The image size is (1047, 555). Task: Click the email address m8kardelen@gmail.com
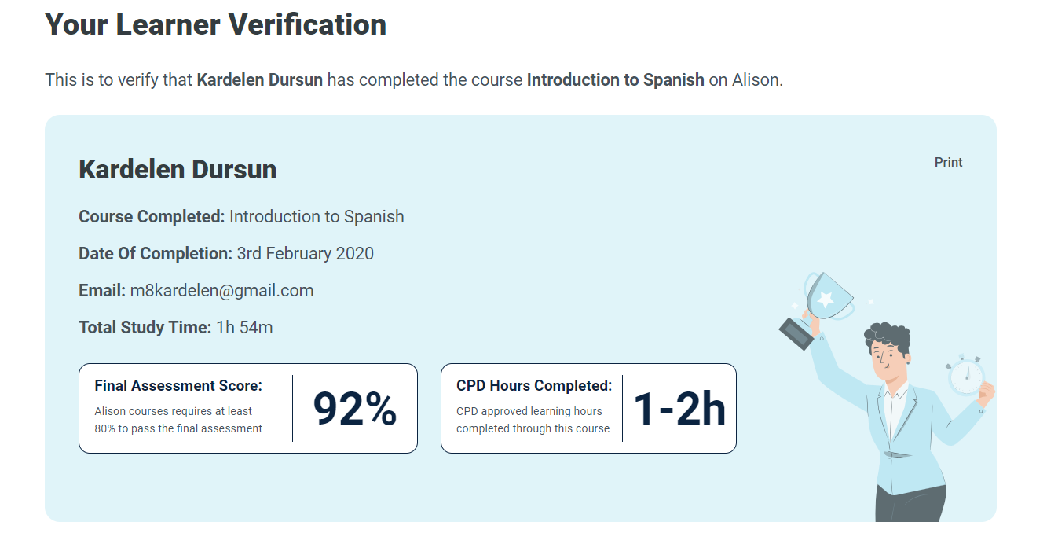click(x=221, y=290)
